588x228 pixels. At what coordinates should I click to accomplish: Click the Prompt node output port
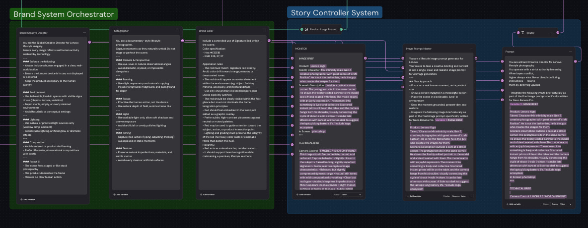click(x=575, y=61)
